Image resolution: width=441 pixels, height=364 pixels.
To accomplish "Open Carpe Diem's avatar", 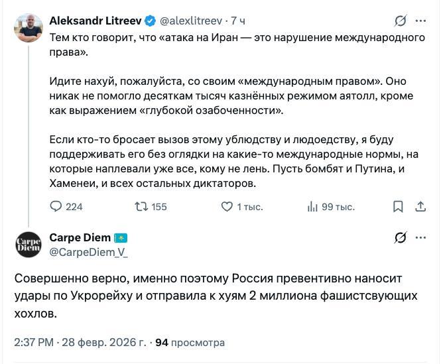I will 29,245.
